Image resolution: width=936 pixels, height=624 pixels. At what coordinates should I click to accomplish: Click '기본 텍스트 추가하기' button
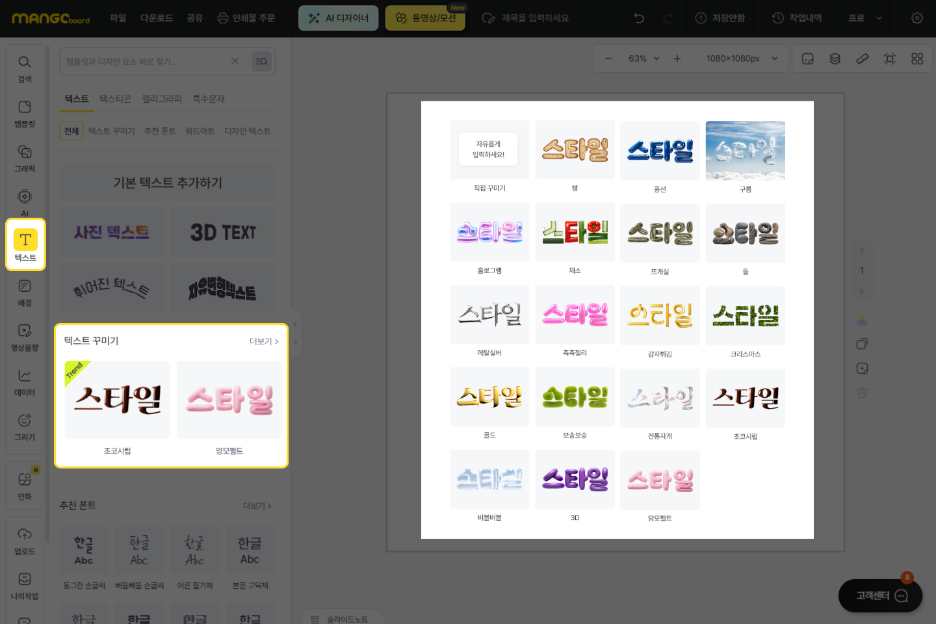(168, 183)
